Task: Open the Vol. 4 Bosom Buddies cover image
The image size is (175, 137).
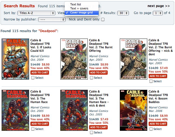Action: [134, 110]
